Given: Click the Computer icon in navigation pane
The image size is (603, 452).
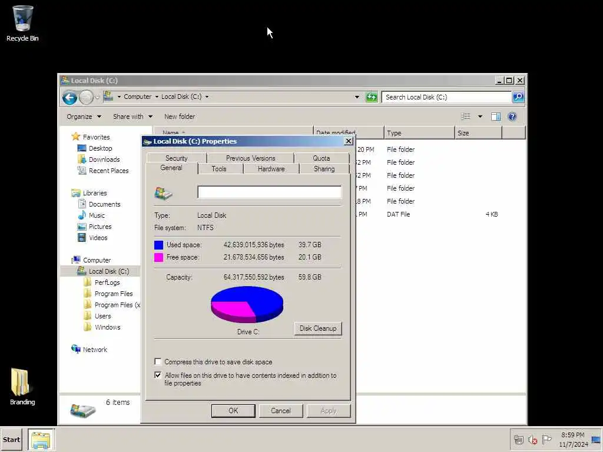Looking at the screenshot, I should (76, 260).
